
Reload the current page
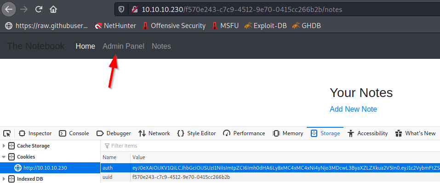pos(39,9)
